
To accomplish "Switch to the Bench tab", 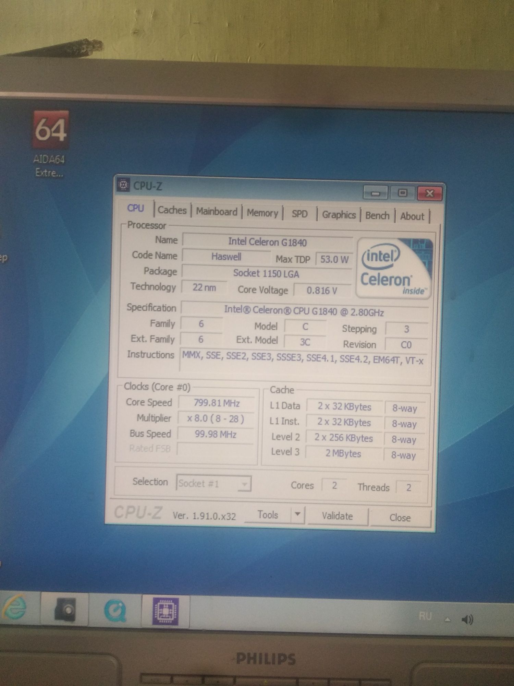I will tap(377, 215).
